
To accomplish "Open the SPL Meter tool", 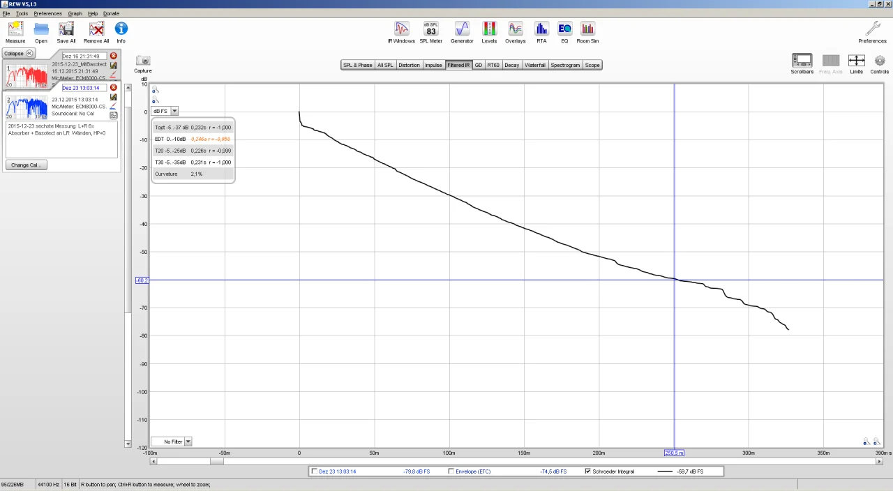I will (x=431, y=29).
